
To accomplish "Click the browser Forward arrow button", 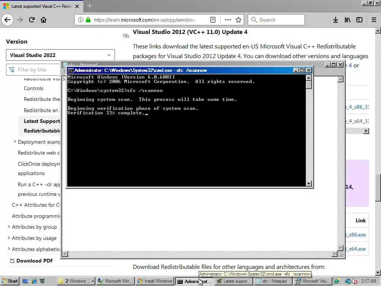I will pos(20,20).
